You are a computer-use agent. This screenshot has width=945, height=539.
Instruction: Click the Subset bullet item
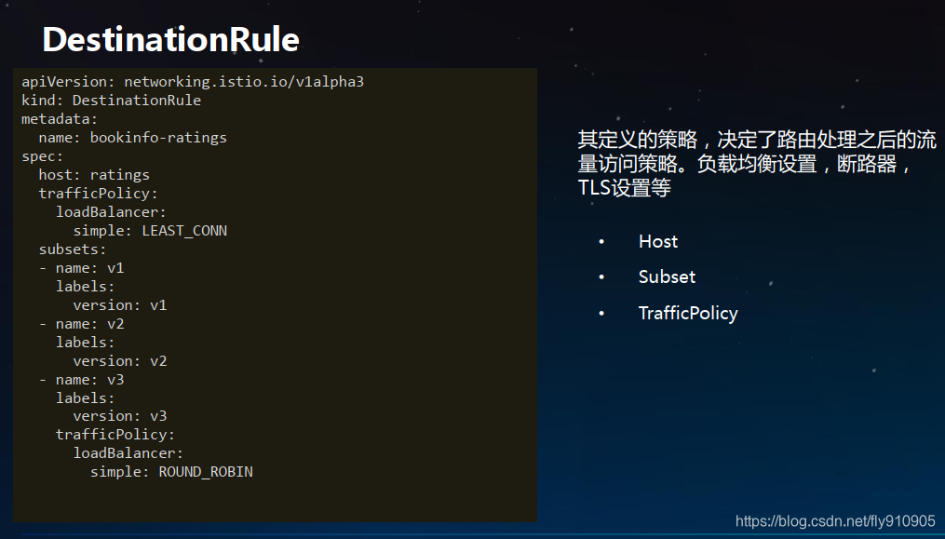pyautogui.click(x=667, y=276)
